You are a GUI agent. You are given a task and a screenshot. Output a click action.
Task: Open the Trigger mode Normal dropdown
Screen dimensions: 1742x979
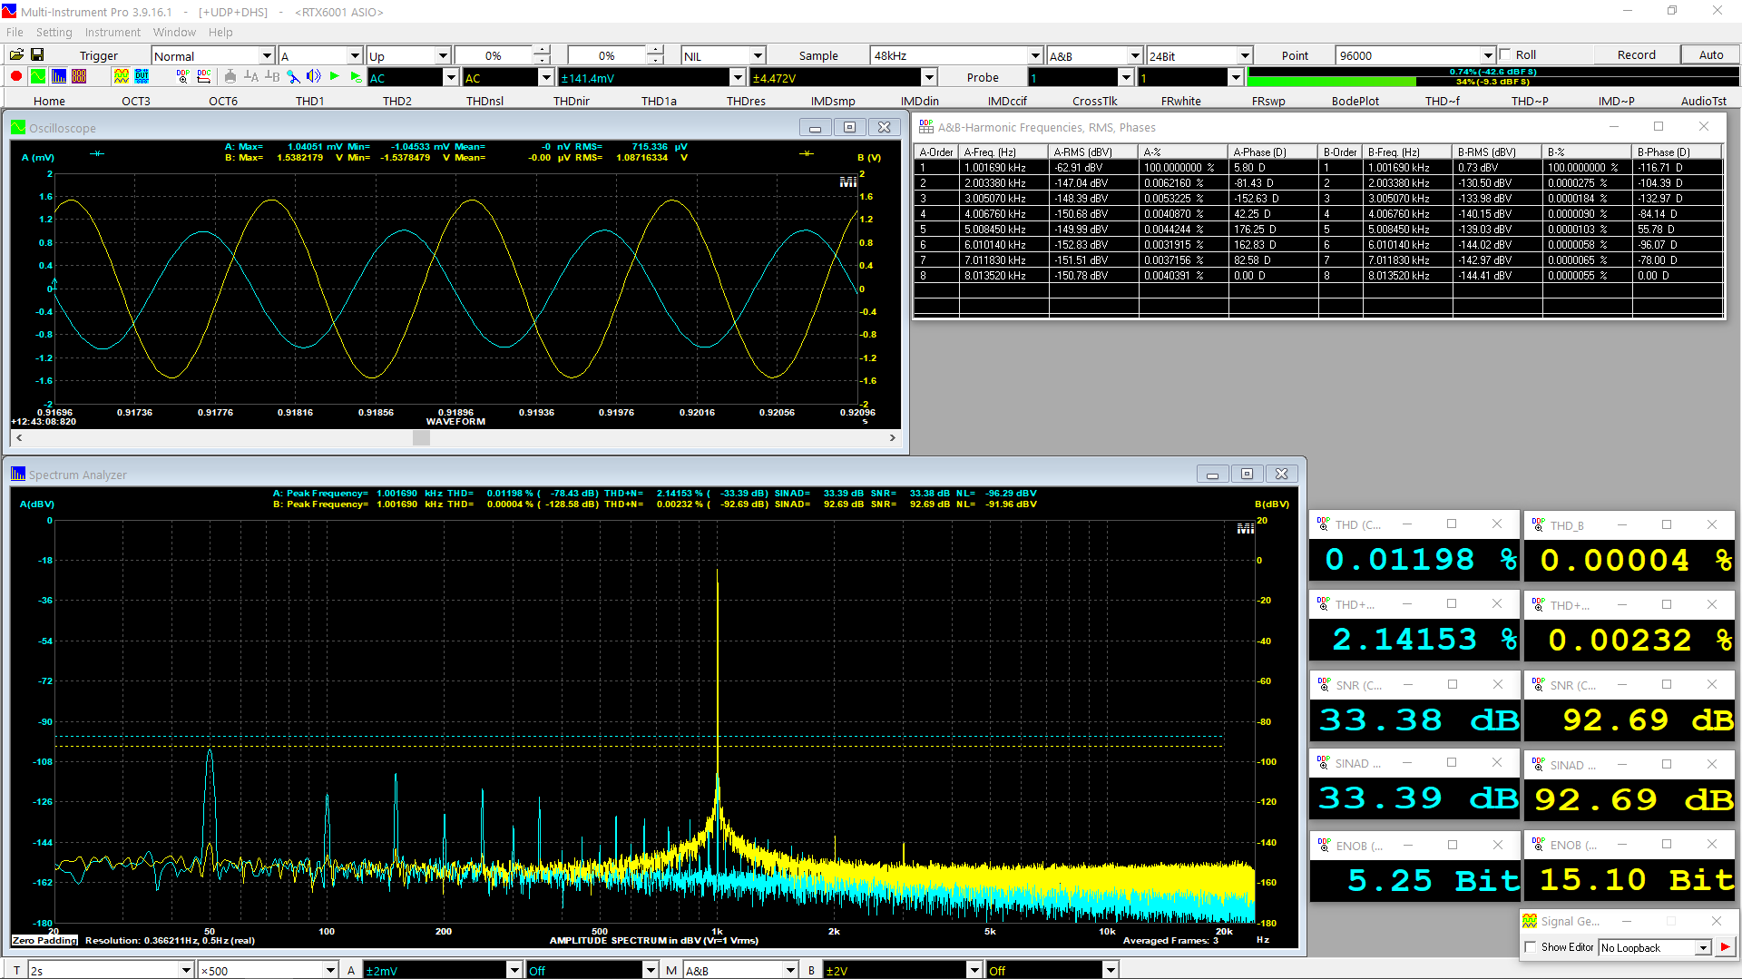267,55
